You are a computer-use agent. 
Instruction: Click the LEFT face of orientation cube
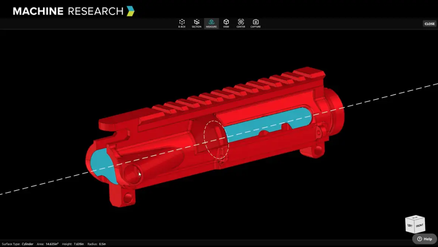click(410, 226)
